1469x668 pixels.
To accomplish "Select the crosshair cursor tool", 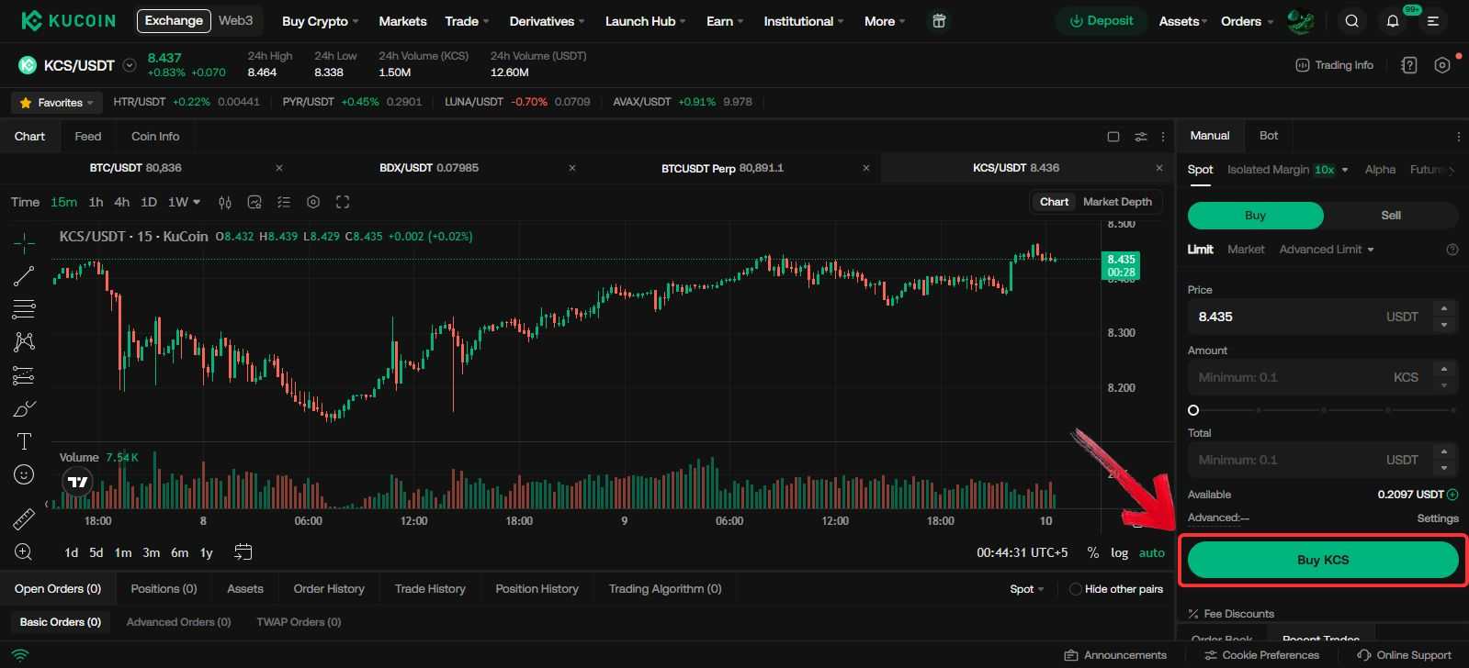I will [x=24, y=241].
